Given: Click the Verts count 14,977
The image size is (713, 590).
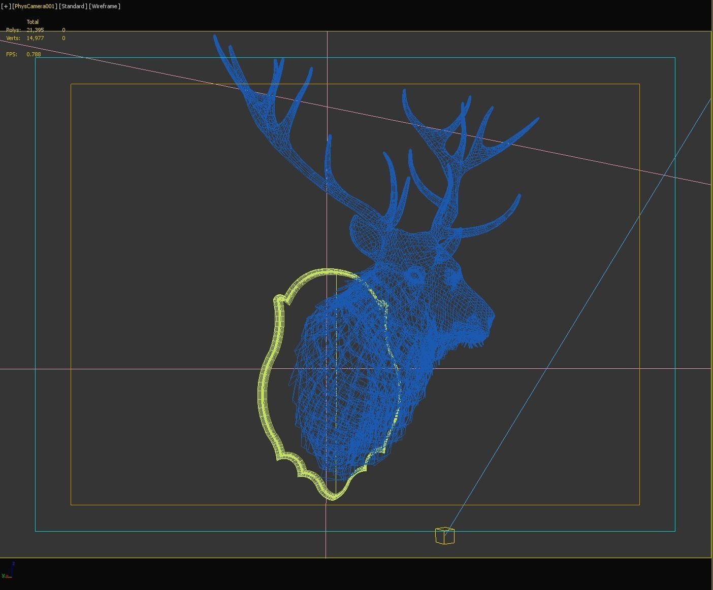Looking at the screenshot, I should pyautogui.click(x=35, y=38).
